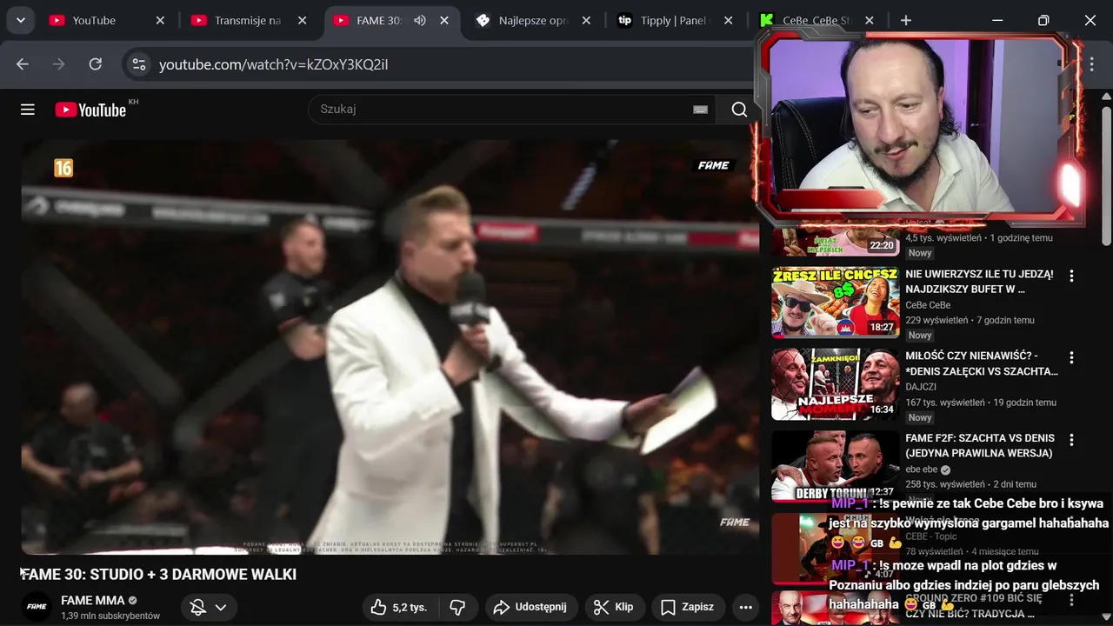Close the first YouTube tab

160,20
